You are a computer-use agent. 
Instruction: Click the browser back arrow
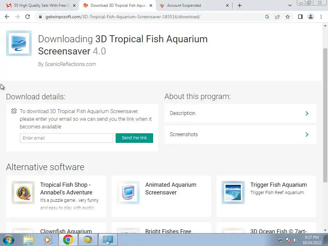click(7, 17)
